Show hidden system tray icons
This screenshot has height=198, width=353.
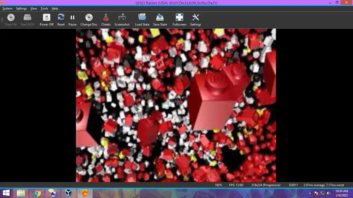tap(310, 193)
